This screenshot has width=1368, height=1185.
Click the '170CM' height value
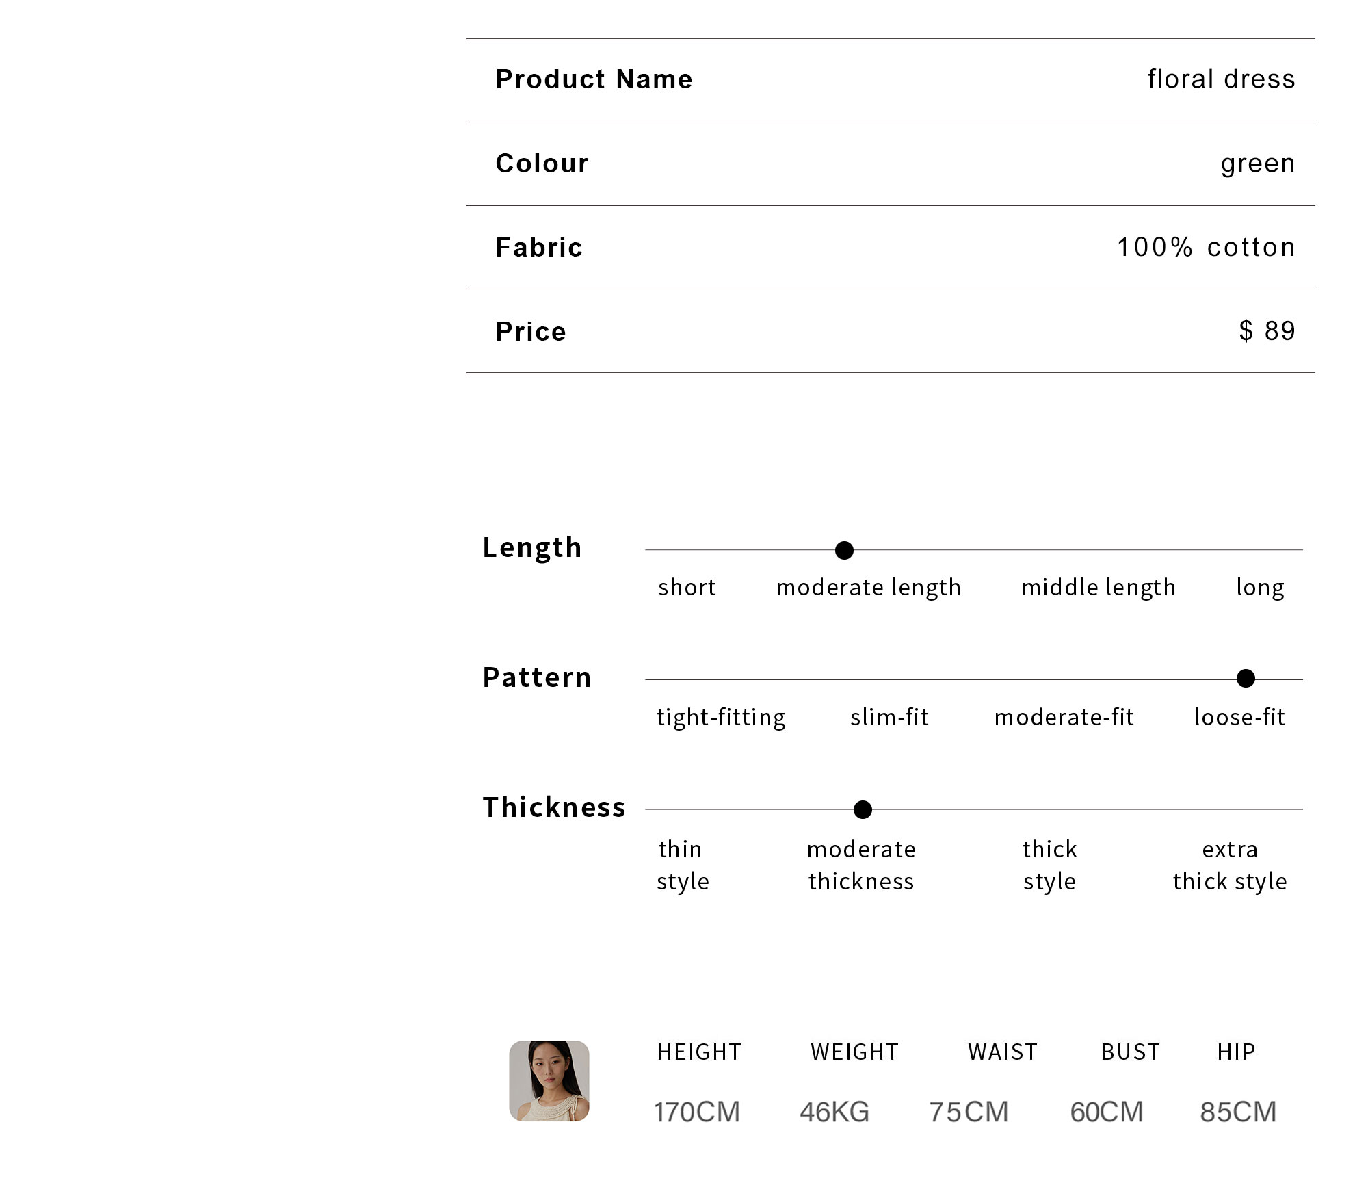pyautogui.click(x=697, y=1112)
